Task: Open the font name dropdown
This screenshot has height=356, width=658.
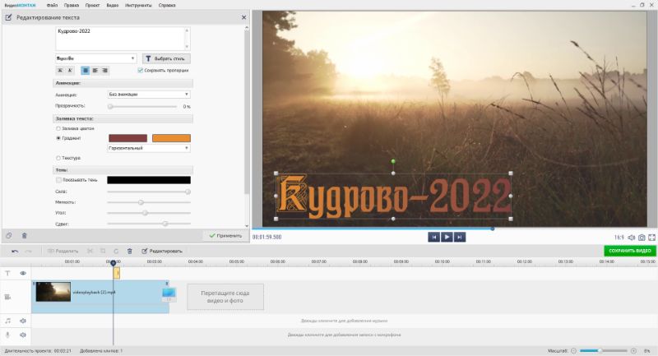Action: (95, 58)
